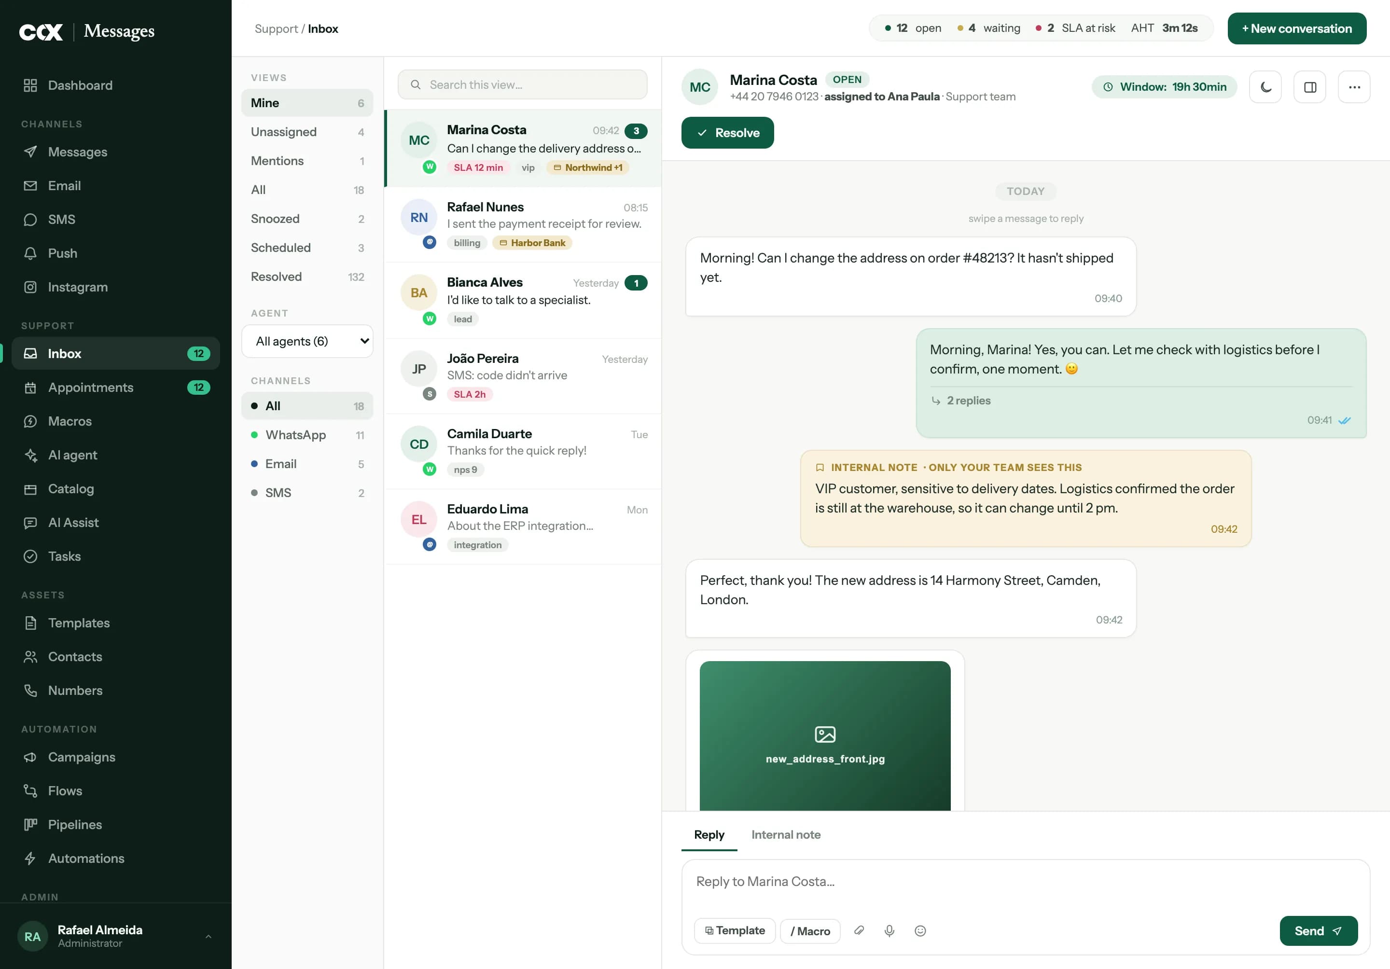Open the Catalog page
The height and width of the screenshot is (969, 1390).
point(116,488)
